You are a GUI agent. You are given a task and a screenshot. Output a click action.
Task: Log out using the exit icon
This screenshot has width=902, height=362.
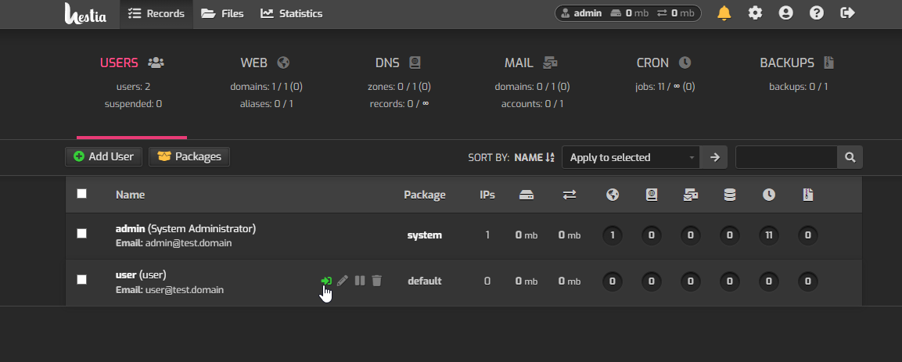(x=847, y=13)
